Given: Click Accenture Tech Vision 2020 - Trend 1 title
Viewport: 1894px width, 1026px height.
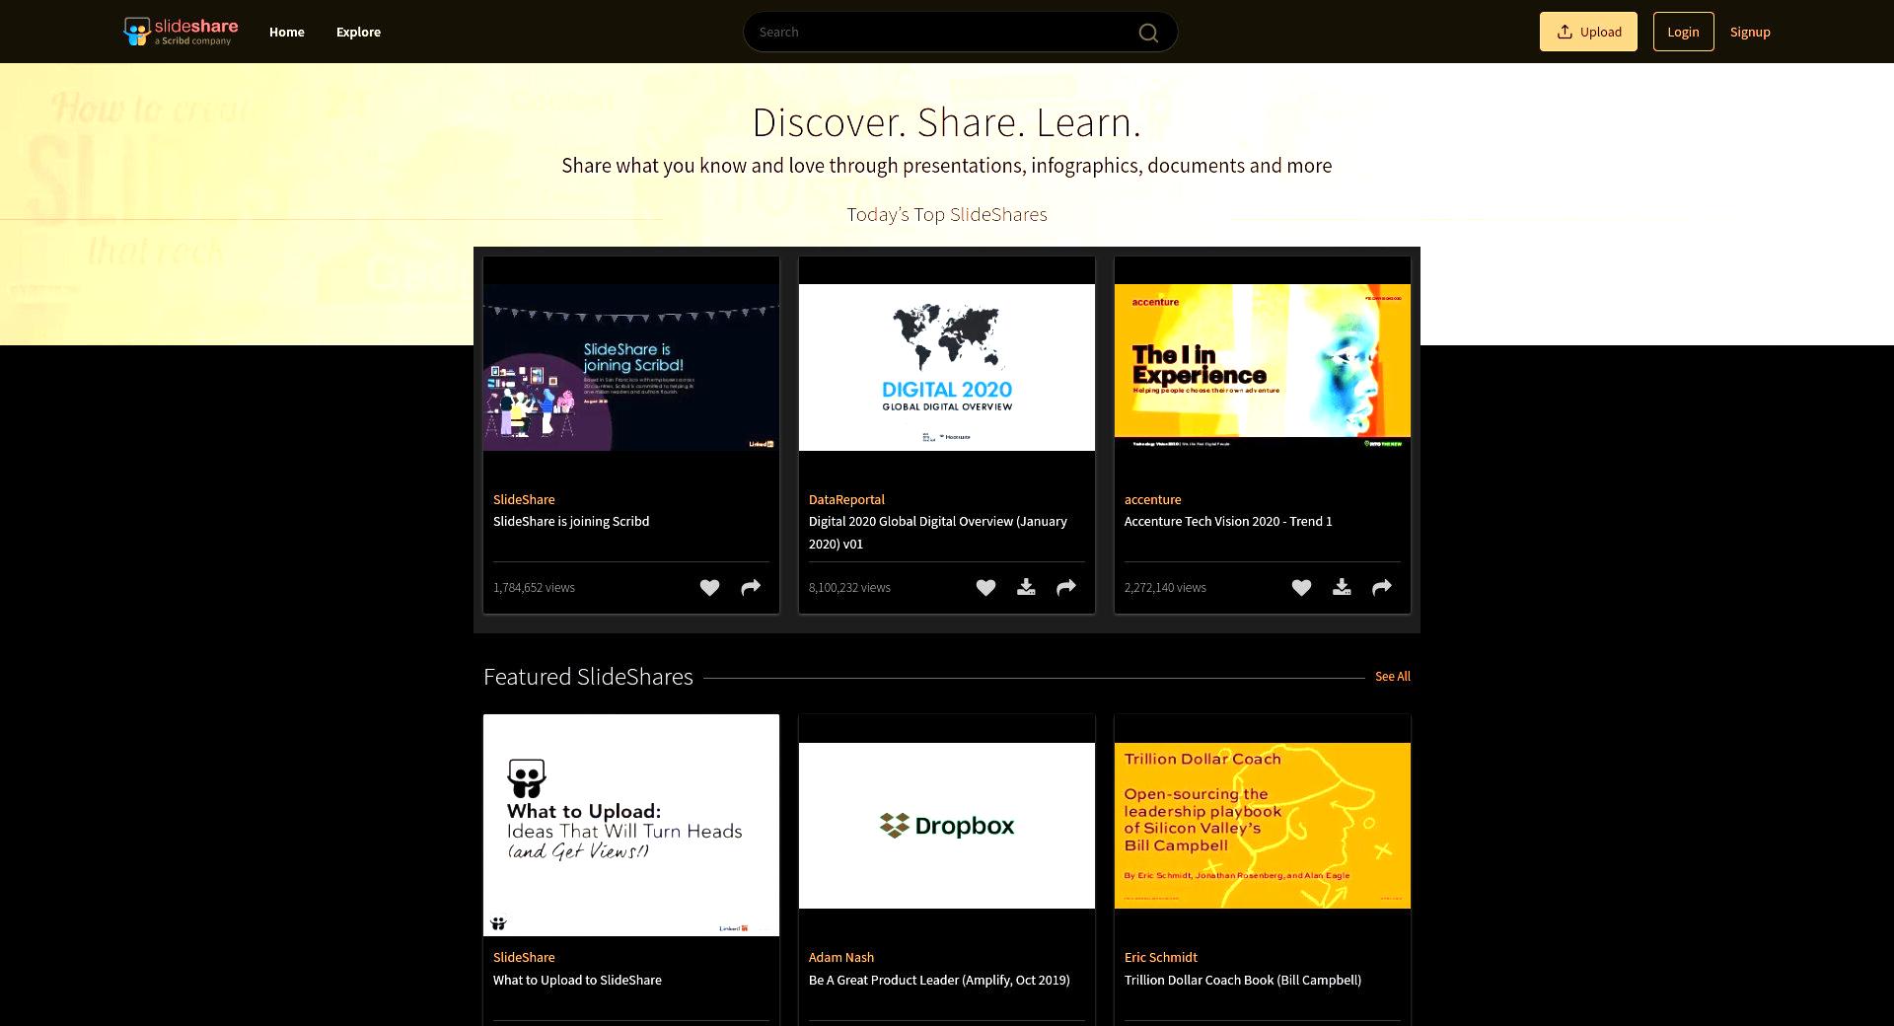Looking at the screenshot, I should (1228, 521).
